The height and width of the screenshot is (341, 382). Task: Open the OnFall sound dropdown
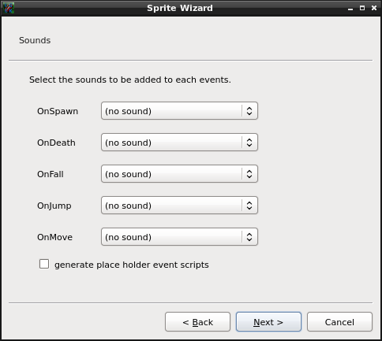[x=179, y=174]
